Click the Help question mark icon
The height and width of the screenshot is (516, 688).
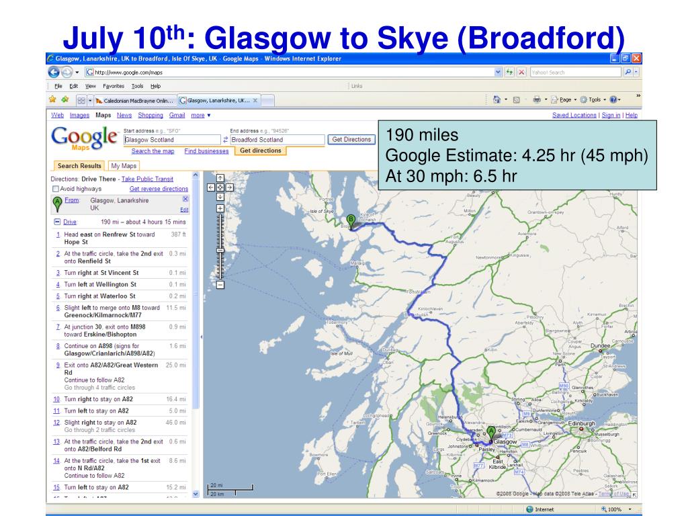pyautogui.click(x=613, y=99)
